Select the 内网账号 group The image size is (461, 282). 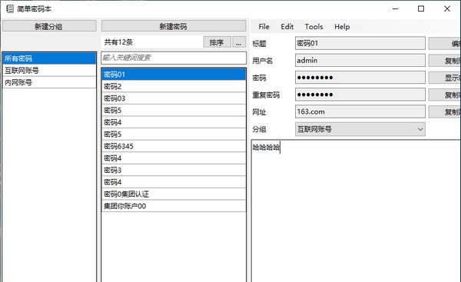pos(49,83)
